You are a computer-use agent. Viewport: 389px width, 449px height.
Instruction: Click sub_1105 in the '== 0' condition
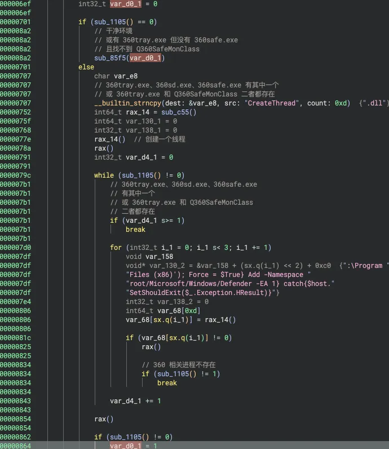tap(110, 22)
